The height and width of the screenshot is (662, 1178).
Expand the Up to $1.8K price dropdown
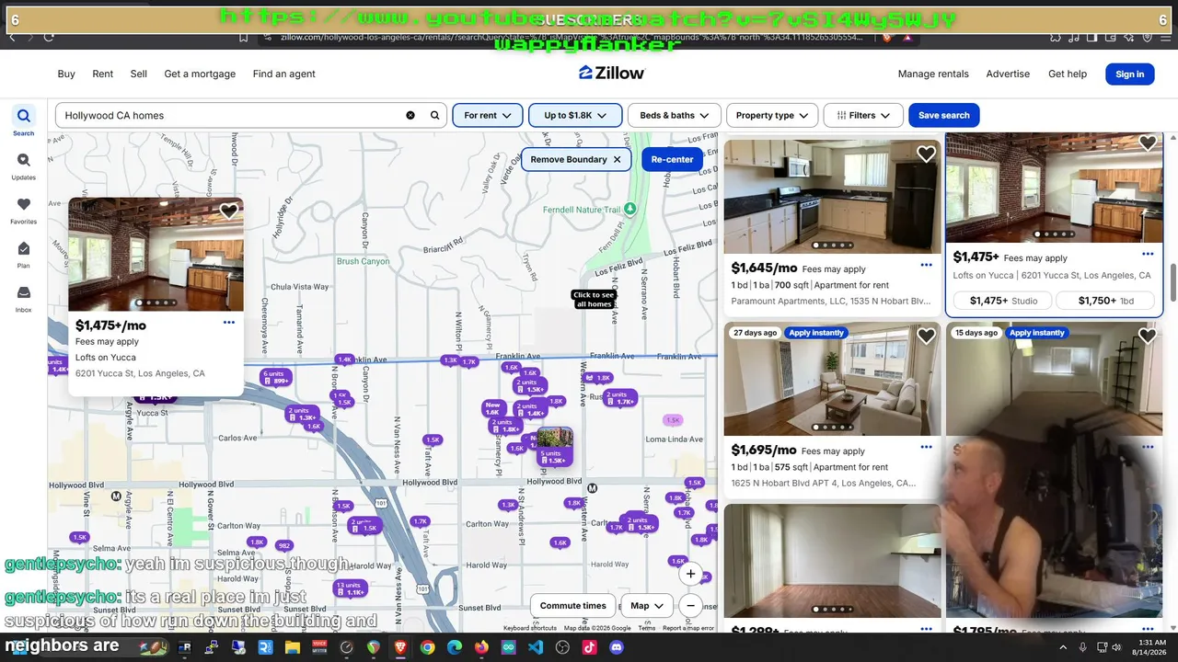(575, 115)
